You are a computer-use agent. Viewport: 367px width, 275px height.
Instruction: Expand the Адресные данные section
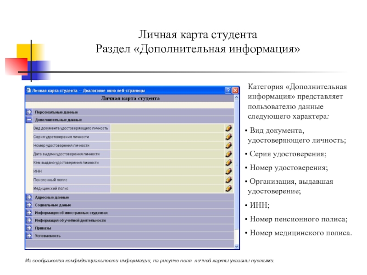pos(29,197)
